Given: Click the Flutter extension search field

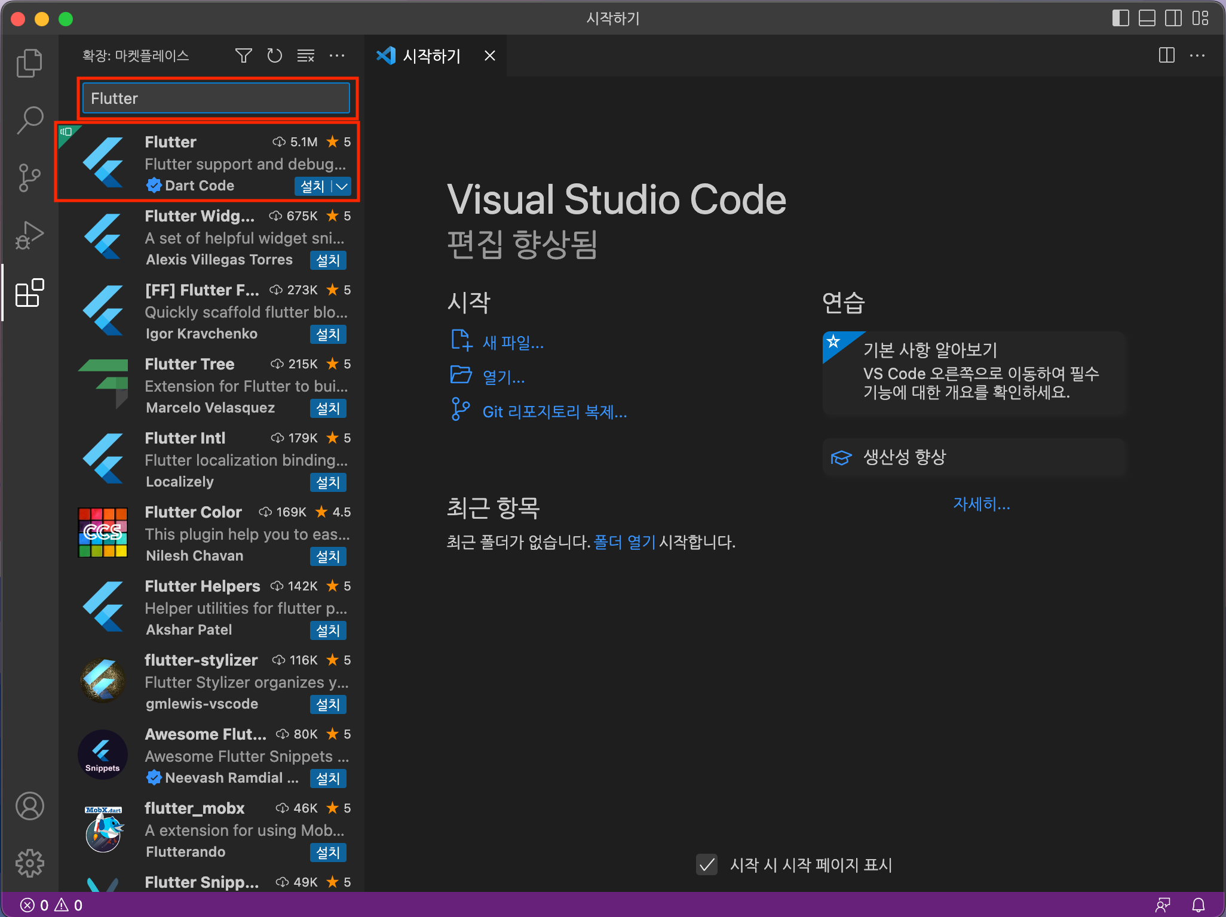Looking at the screenshot, I should pyautogui.click(x=216, y=99).
